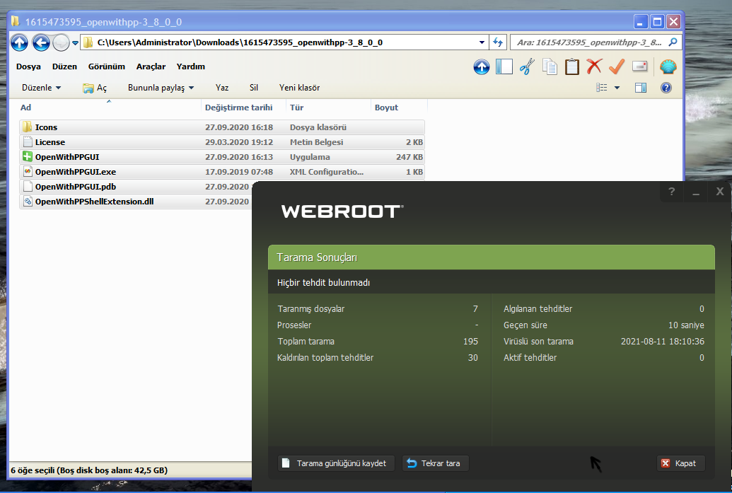Click the Sil command

tap(253, 87)
